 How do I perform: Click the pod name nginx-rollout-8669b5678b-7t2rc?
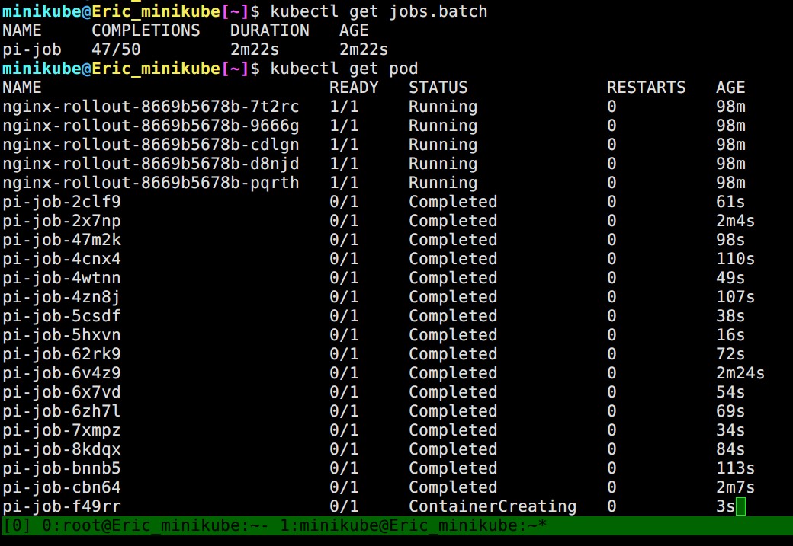click(151, 107)
